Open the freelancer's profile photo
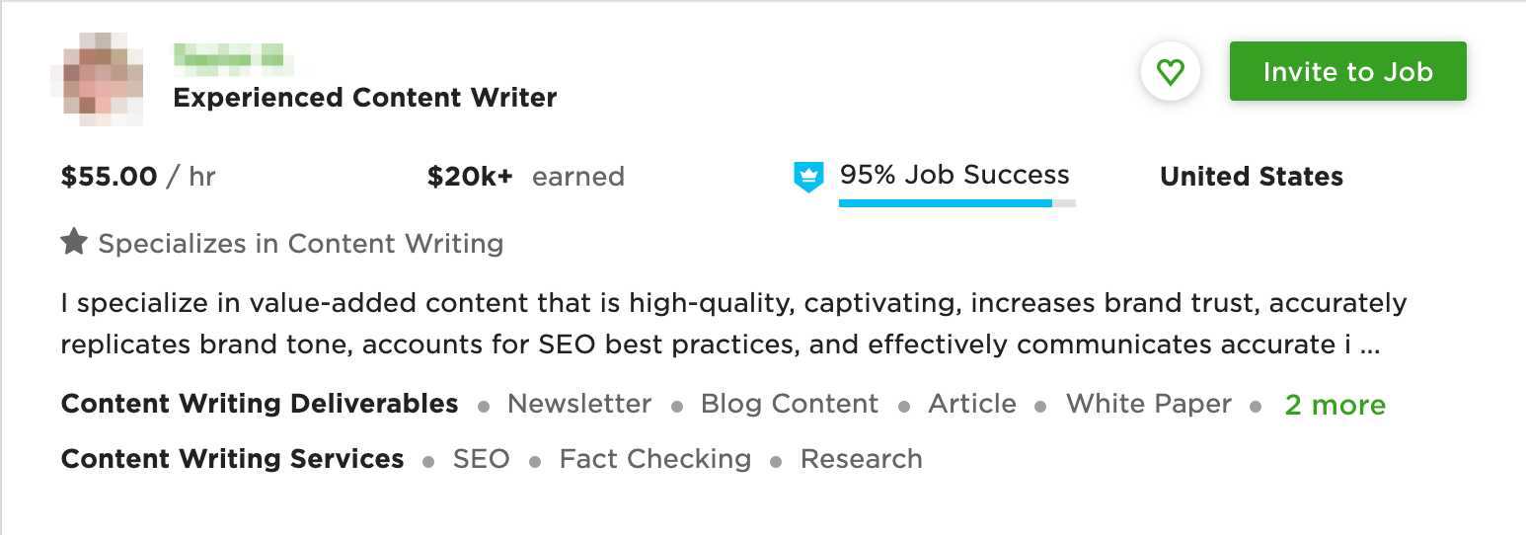Screen dimensions: 1526x535 pyautogui.click(x=97, y=79)
